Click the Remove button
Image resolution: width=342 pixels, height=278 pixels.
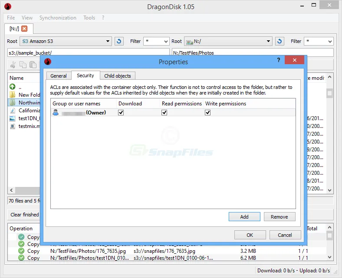coord(280,217)
